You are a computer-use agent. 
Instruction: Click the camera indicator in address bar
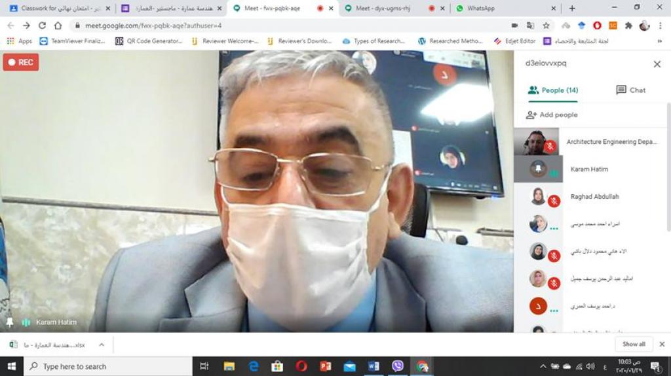[x=514, y=26]
